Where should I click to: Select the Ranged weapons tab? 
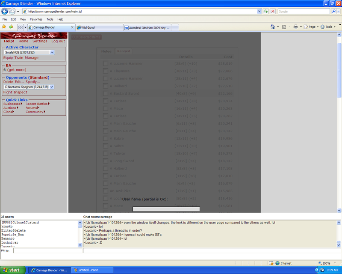point(124,51)
